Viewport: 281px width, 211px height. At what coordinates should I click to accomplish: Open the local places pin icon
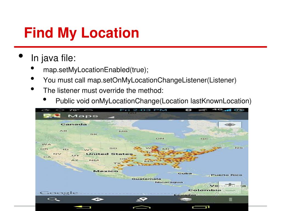click(142, 199)
